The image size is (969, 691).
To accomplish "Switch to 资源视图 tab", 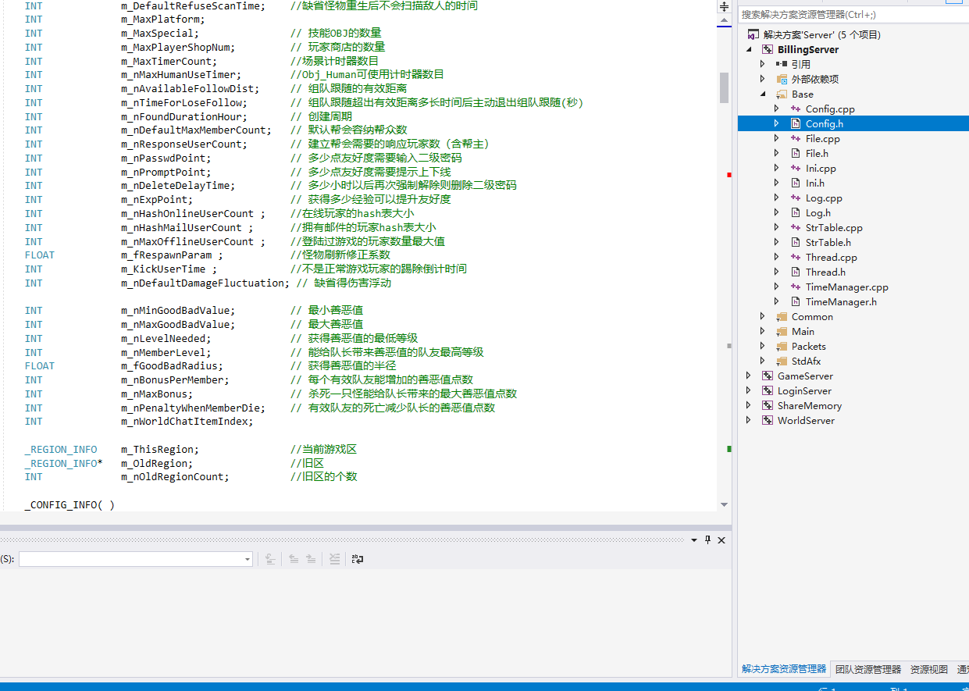I will click(928, 669).
